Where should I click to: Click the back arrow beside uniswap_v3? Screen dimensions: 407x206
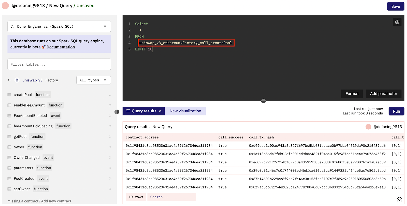click(x=9, y=80)
